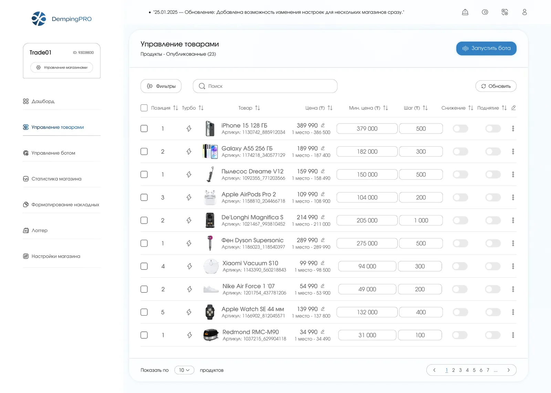Check the Apple AirPods Pro 2 row checkbox
Viewport: 551px width, 393px height.
point(144,197)
